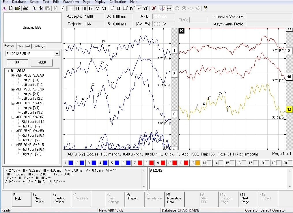Open the Calibration menu
This screenshot has width=293, height=213.
tap(118, 2)
